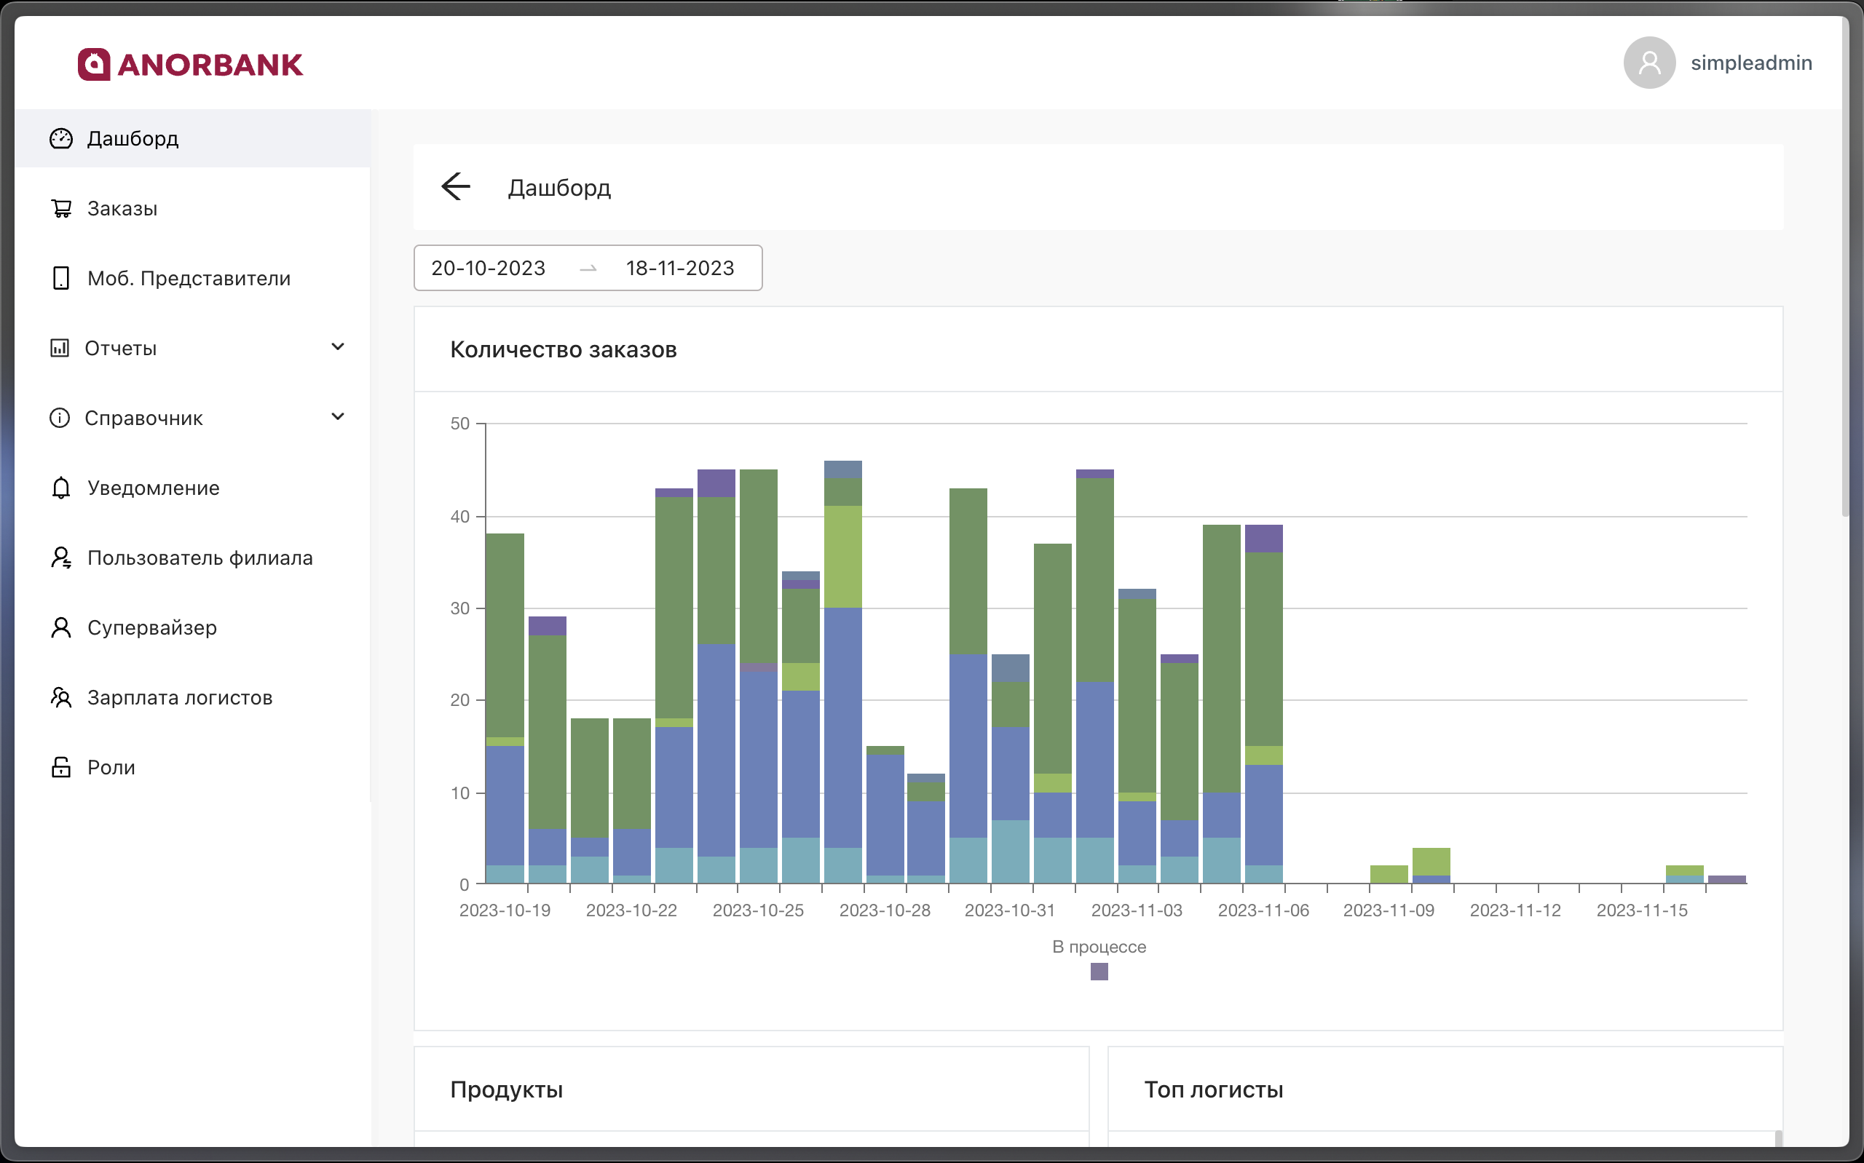Go to Заказы menu item

tap(122, 208)
